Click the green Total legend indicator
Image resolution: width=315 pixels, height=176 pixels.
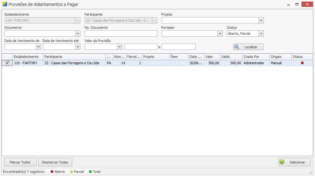[90, 172]
